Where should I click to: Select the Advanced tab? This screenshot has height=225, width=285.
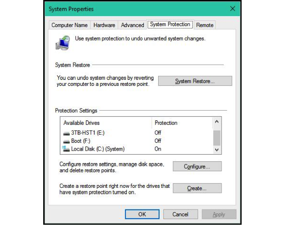(132, 25)
